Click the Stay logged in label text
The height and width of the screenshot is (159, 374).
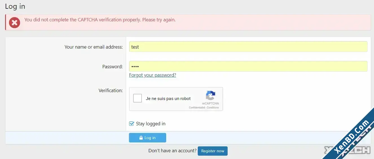(x=151, y=124)
